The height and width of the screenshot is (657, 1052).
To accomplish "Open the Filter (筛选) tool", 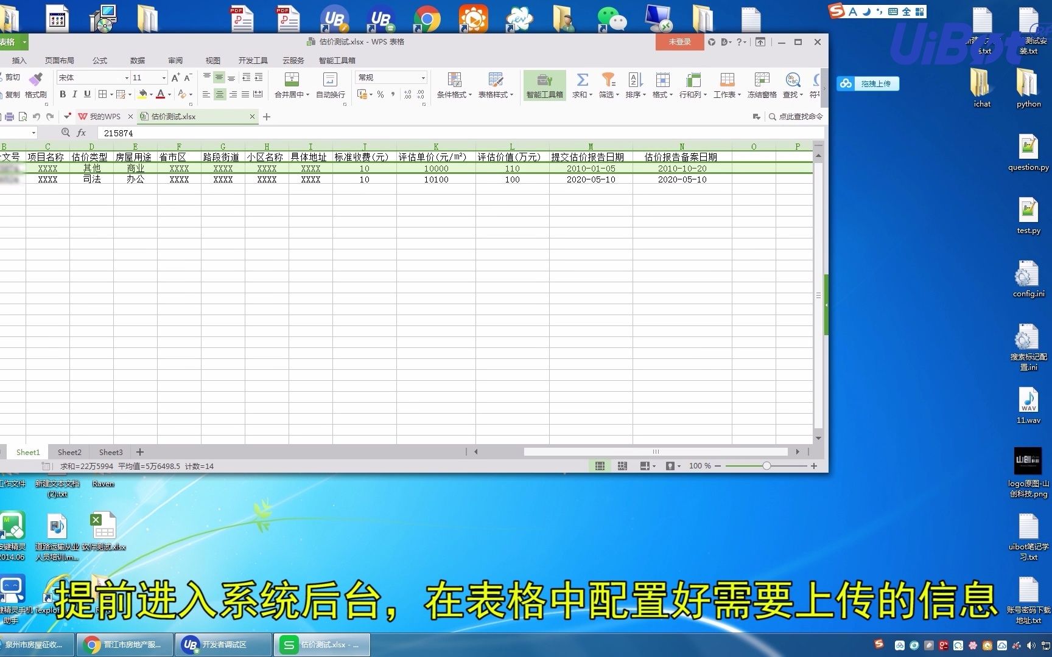I will click(x=608, y=85).
